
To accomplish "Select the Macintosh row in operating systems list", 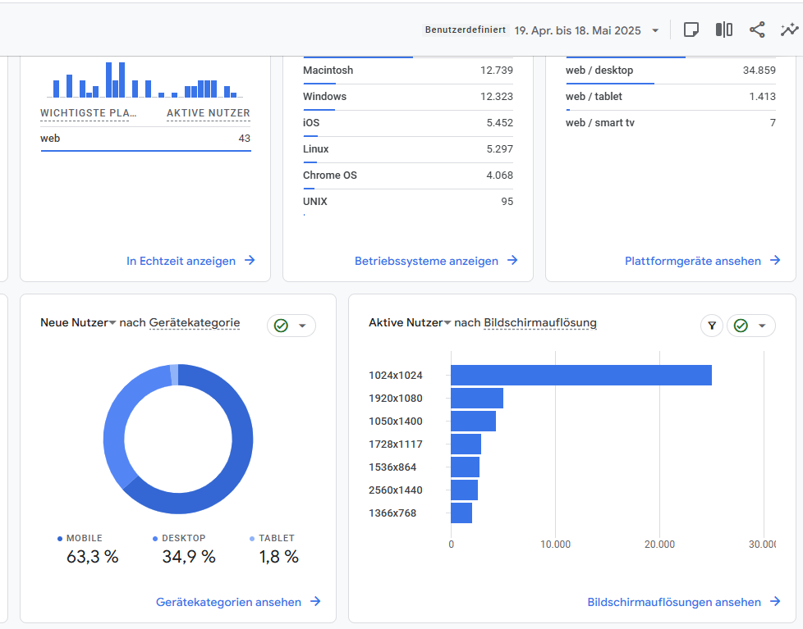I will (x=407, y=71).
